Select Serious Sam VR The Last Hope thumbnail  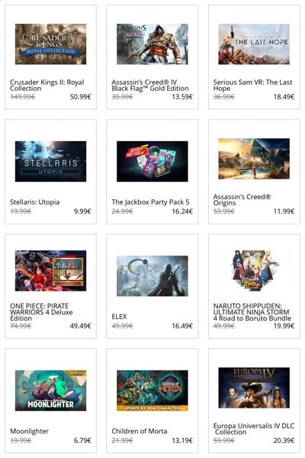254,44
